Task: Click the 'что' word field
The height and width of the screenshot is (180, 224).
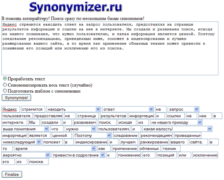Action: (57, 129)
